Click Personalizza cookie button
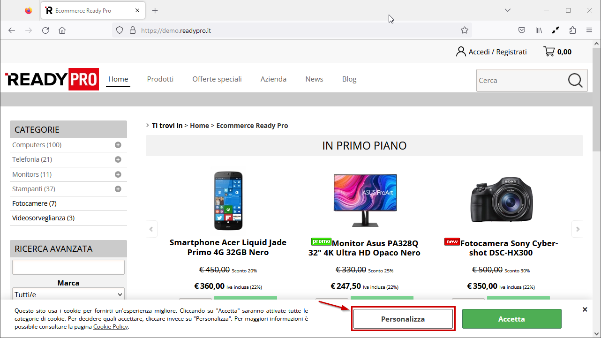 point(403,319)
